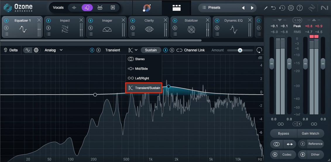
Task: Go to next preset arrow
Action: click(x=252, y=8)
